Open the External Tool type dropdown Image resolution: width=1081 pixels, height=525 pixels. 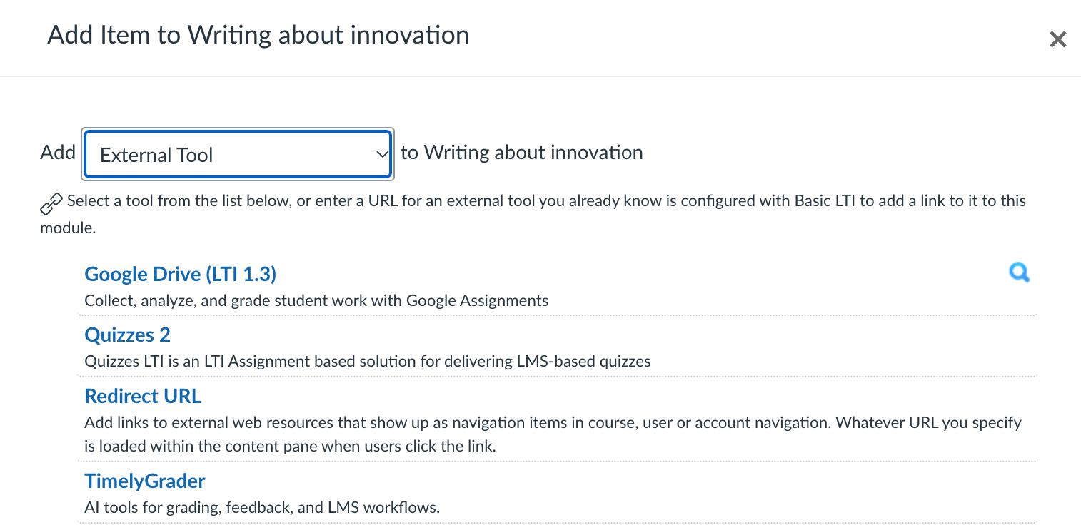(238, 154)
